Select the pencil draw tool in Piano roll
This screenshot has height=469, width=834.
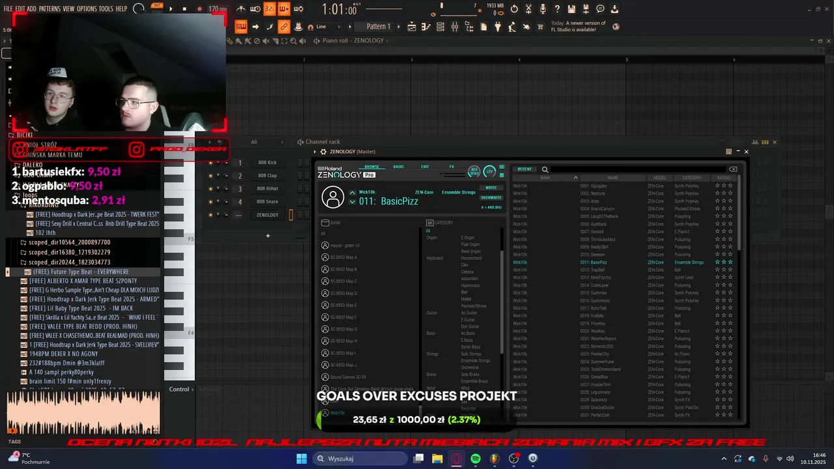[x=230, y=40]
